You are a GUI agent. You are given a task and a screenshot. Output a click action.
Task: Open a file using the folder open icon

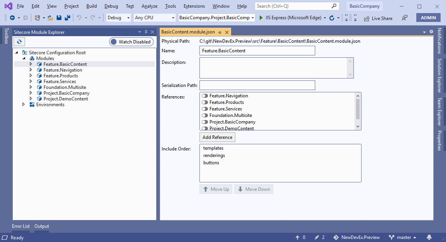click(x=50, y=18)
